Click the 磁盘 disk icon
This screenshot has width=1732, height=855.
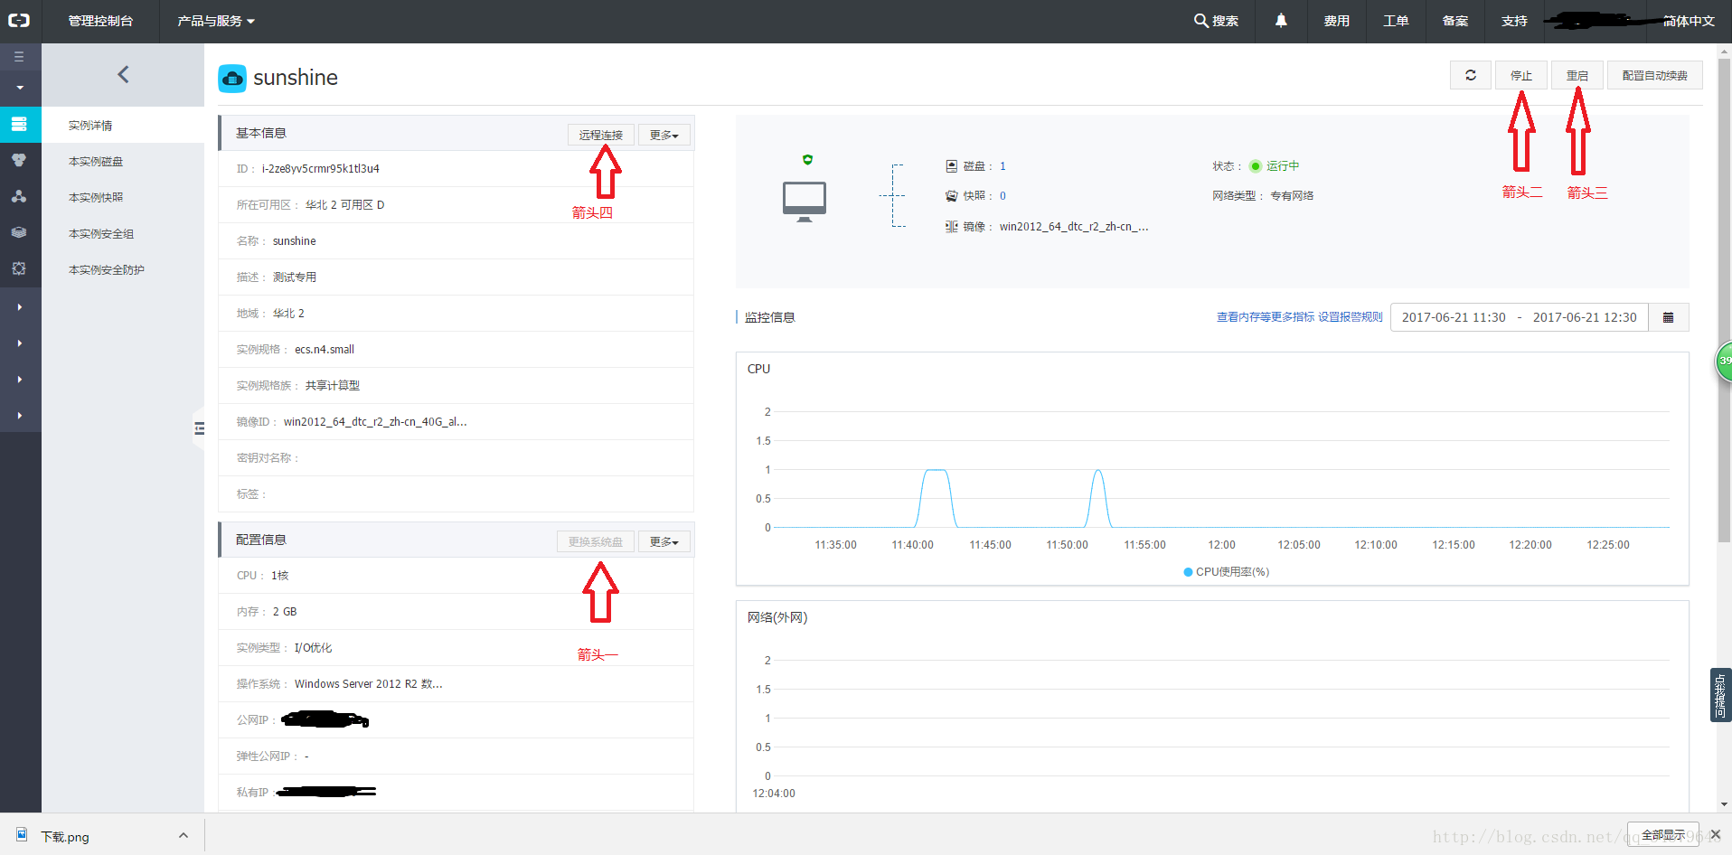pos(951,166)
